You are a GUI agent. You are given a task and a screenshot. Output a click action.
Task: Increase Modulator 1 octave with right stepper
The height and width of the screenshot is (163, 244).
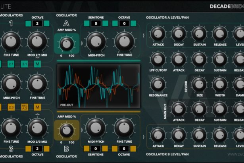click(x=47, y=24)
